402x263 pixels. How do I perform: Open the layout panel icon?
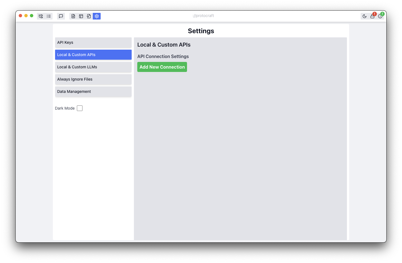coord(81,16)
